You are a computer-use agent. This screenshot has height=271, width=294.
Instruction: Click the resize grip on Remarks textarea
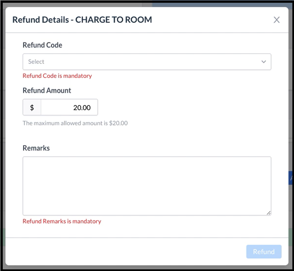click(x=269, y=213)
